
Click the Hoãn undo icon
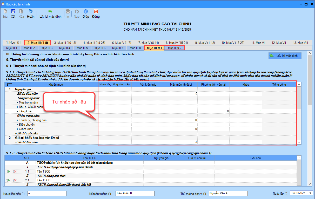pyautogui.click(x=31, y=12)
